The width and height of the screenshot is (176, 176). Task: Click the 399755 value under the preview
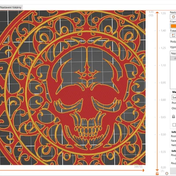point(138,167)
